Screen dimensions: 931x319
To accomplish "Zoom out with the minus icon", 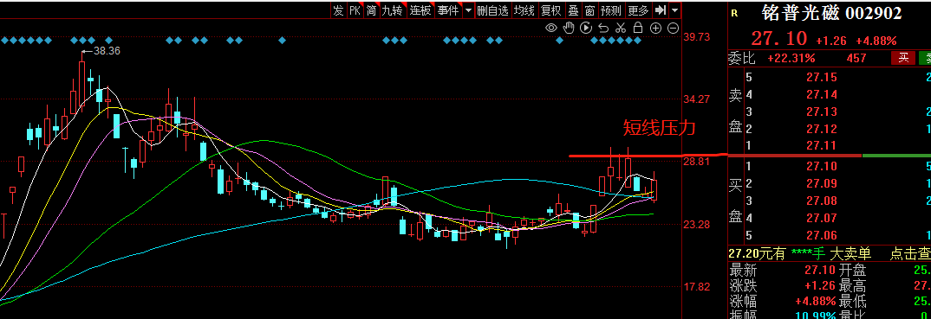I will point(673,28).
